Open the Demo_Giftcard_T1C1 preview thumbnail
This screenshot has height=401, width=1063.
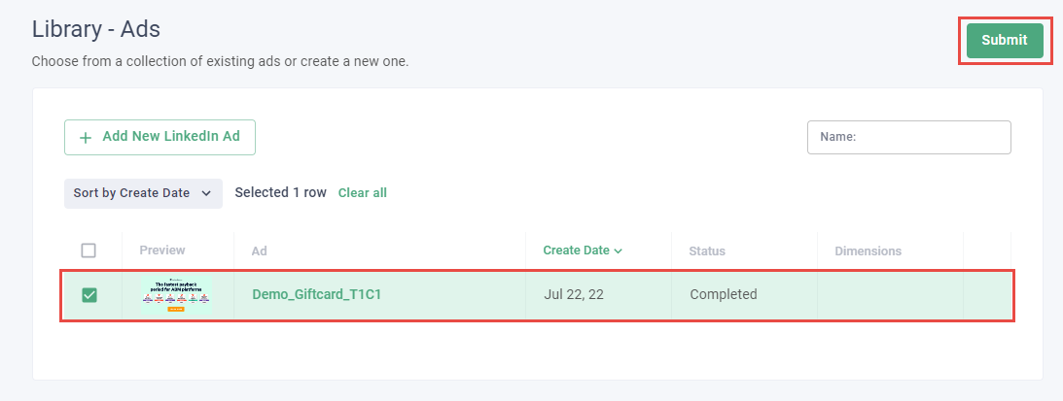point(176,294)
